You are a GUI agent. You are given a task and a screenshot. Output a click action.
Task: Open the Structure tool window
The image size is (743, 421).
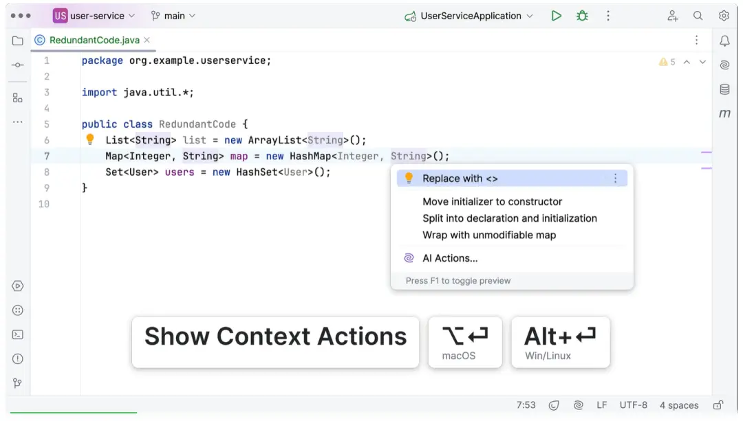tap(18, 98)
